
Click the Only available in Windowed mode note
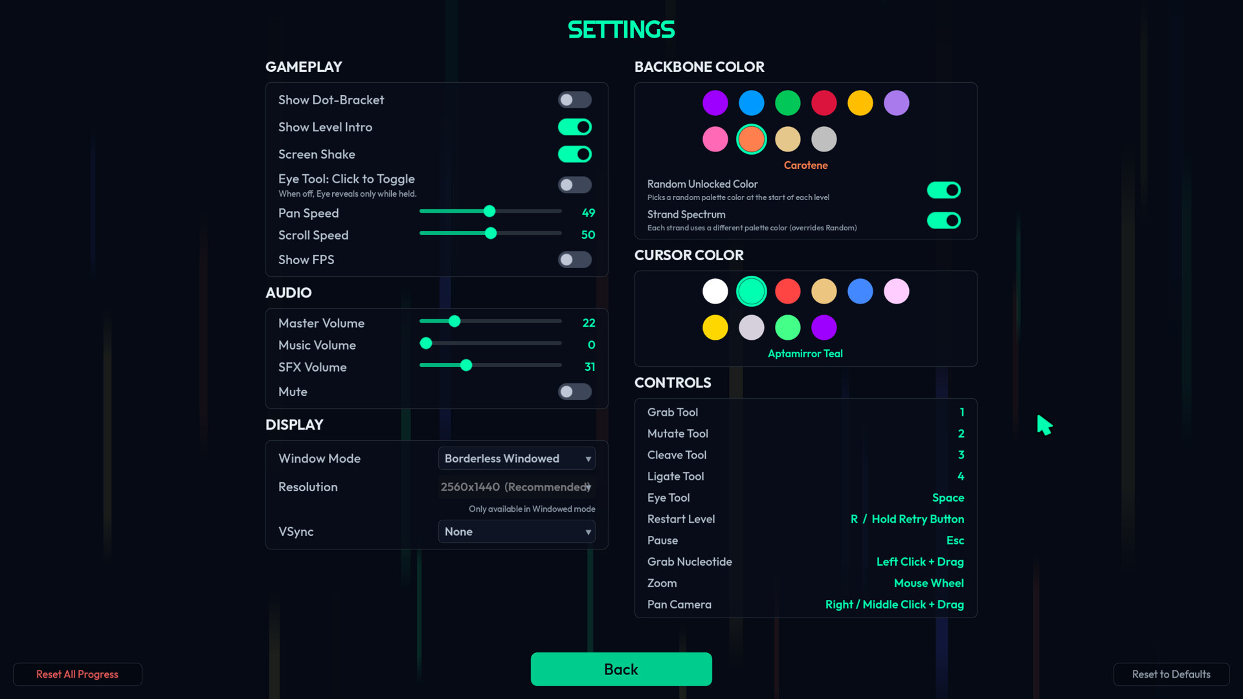532,509
